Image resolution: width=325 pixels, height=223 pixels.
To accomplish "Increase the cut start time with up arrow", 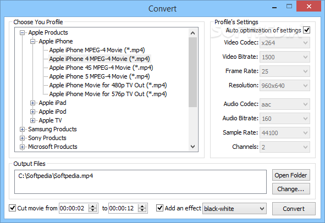I will coord(92,206).
